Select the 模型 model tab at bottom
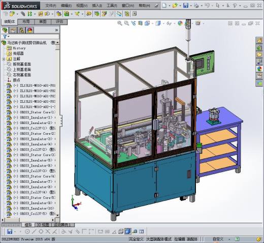This screenshot has height=243, width=264. [28, 225]
